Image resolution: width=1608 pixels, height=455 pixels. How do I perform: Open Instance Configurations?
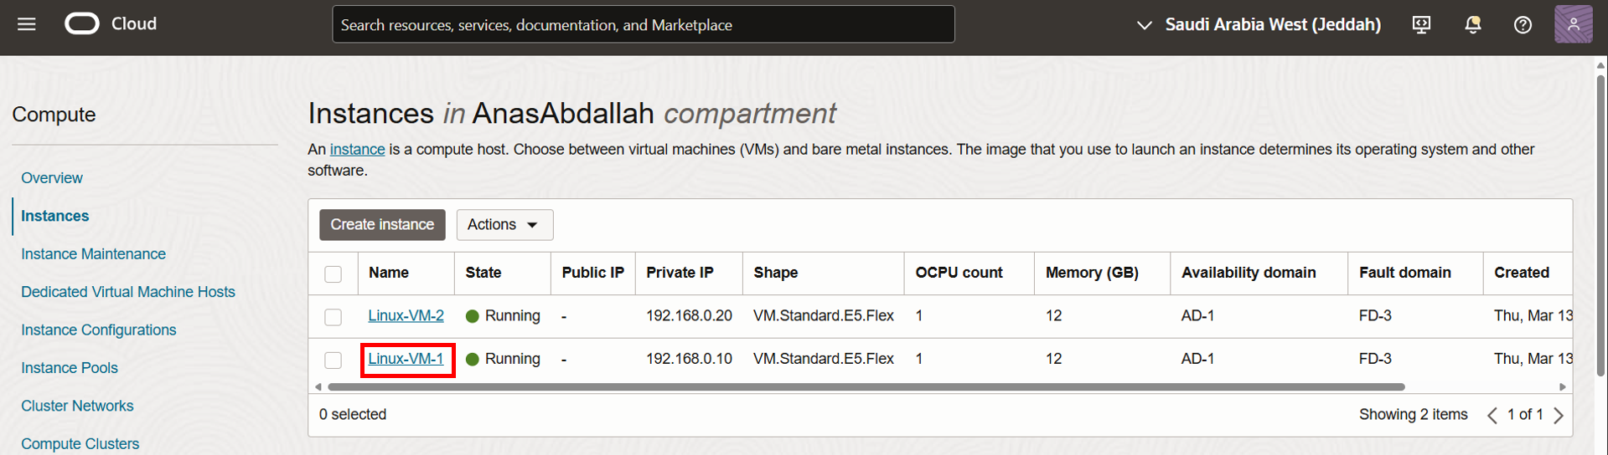click(99, 330)
